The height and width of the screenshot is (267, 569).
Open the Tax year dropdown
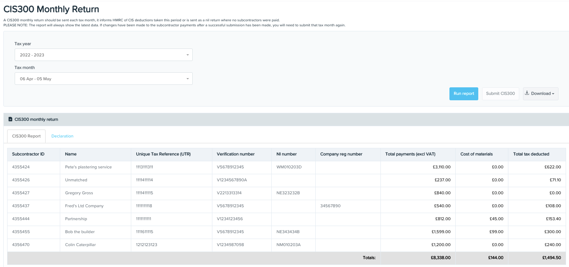[103, 55]
